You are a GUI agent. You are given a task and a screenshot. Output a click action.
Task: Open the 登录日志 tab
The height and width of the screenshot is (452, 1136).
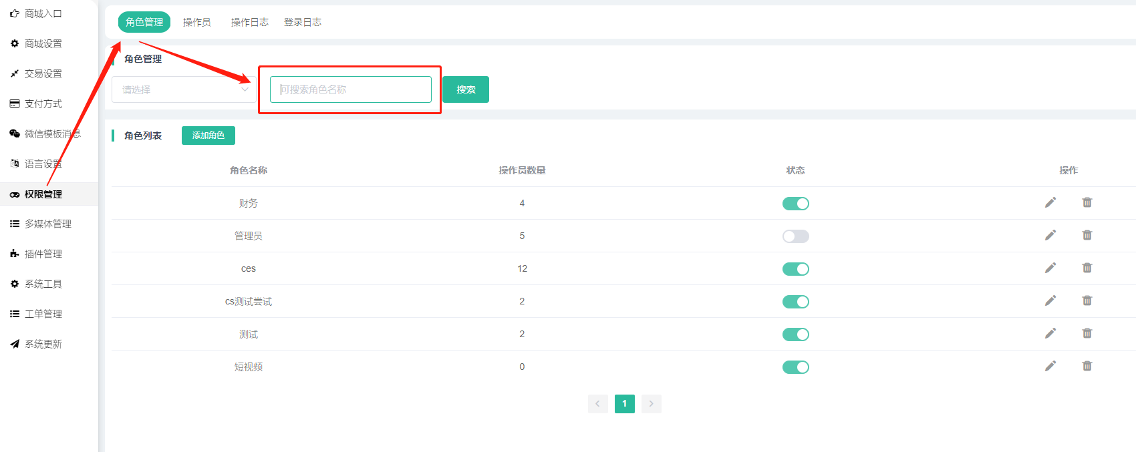pos(303,22)
